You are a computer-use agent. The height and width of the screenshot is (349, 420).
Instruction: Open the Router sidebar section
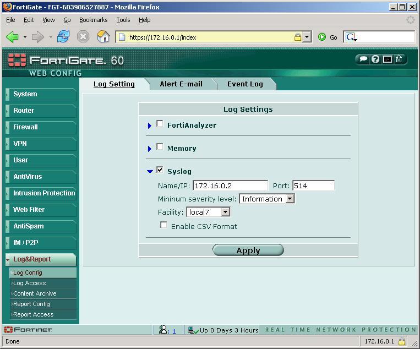[41, 111]
